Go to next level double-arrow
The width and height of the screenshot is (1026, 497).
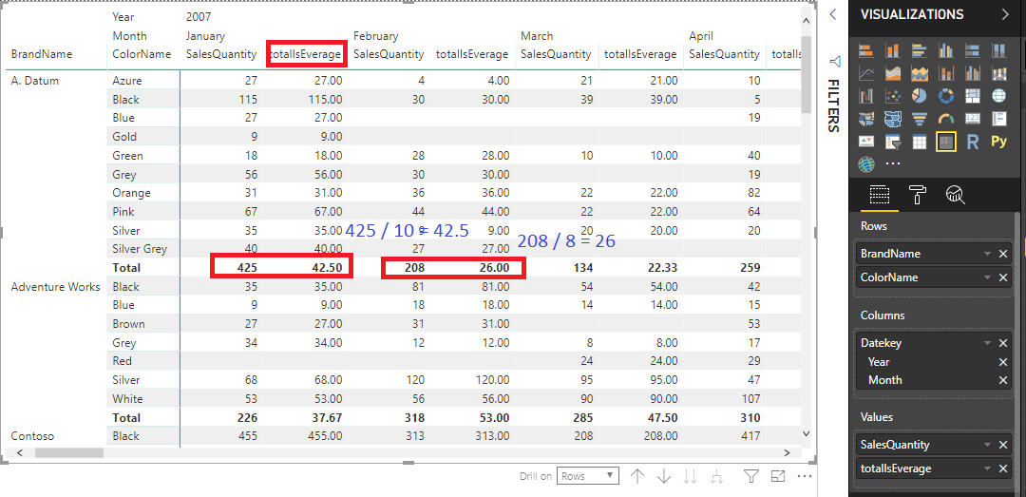(x=690, y=476)
